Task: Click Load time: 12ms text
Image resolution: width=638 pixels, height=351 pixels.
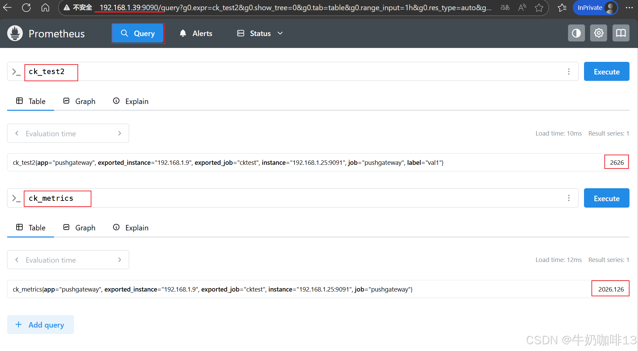Action: [x=559, y=260]
